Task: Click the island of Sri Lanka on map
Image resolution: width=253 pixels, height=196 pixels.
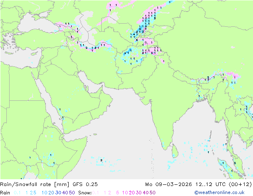Action: pos(175,151)
